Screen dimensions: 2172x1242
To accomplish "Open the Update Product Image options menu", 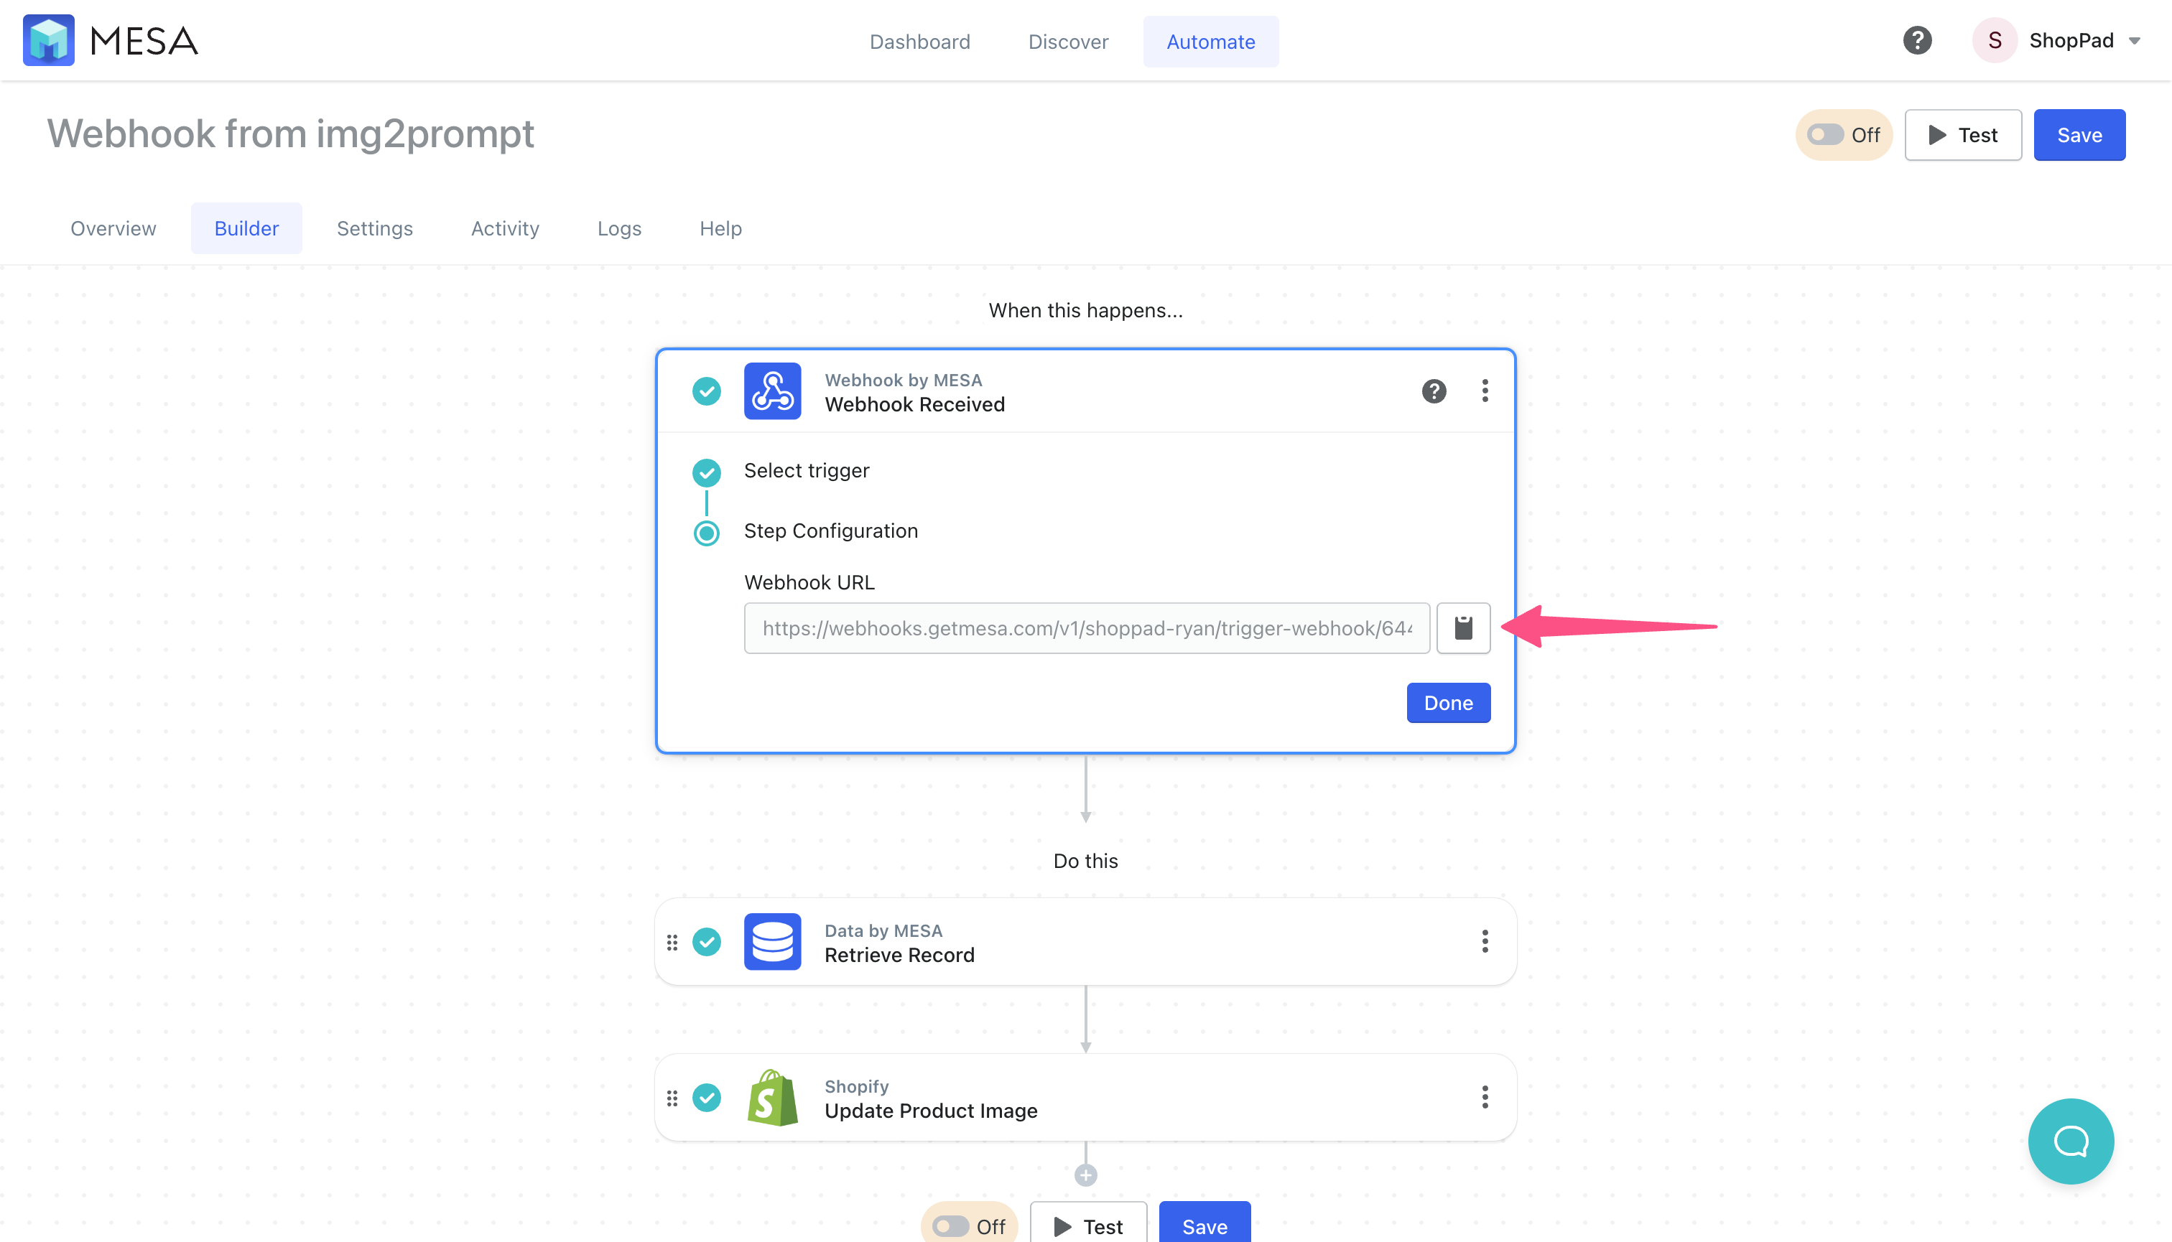I will [x=1484, y=1097].
